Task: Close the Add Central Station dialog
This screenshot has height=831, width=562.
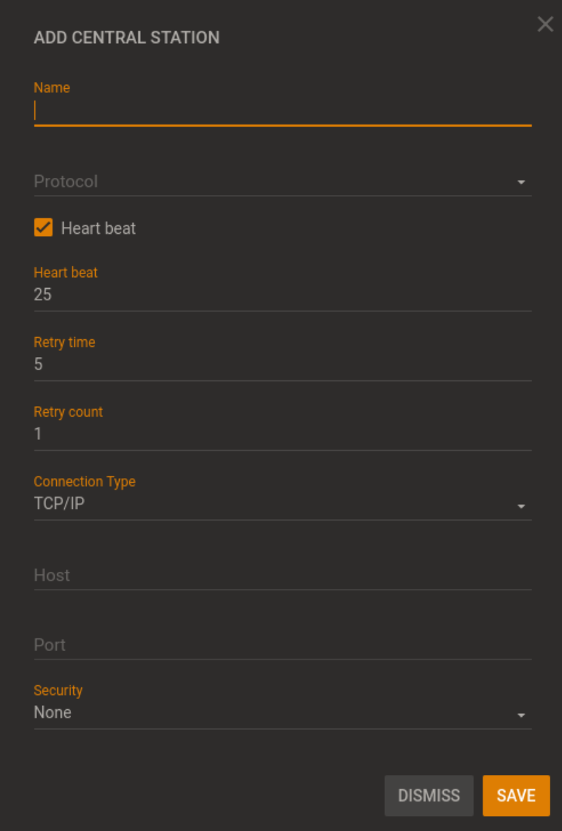Action: click(x=546, y=24)
